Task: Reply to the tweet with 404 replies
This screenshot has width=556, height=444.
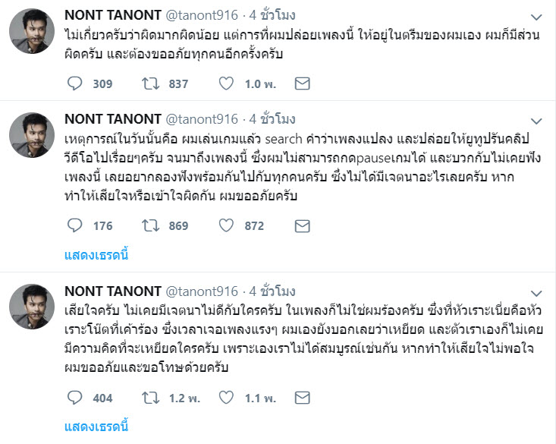Action: (x=75, y=398)
